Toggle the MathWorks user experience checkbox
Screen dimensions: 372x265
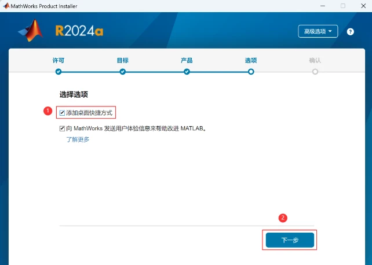click(62, 128)
